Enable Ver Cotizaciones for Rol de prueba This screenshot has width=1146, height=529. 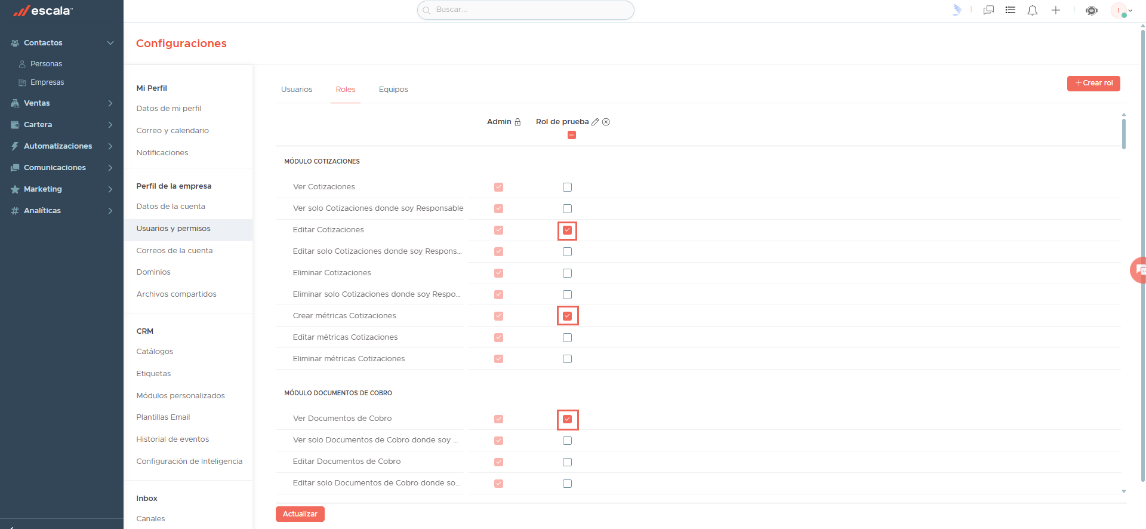point(567,187)
